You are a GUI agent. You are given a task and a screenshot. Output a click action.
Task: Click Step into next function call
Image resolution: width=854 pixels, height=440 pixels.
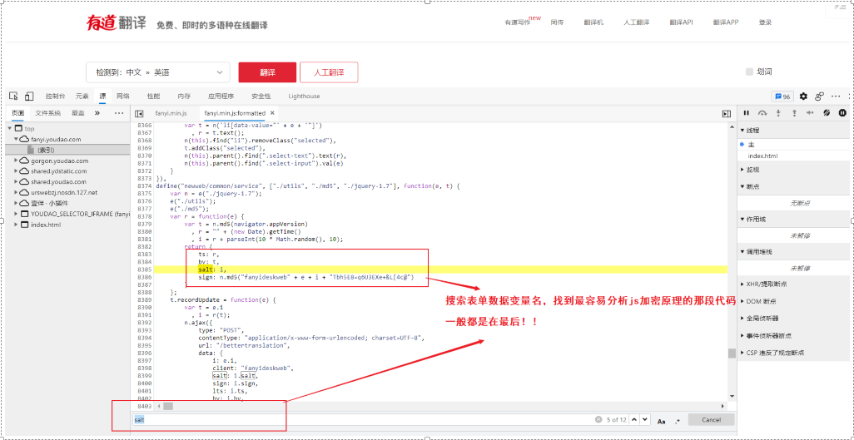click(778, 113)
